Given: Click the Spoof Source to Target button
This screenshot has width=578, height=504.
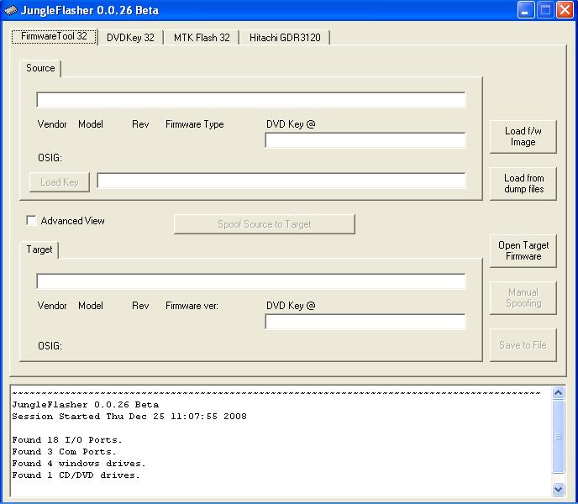Looking at the screenshot, I should click(265, 224).
